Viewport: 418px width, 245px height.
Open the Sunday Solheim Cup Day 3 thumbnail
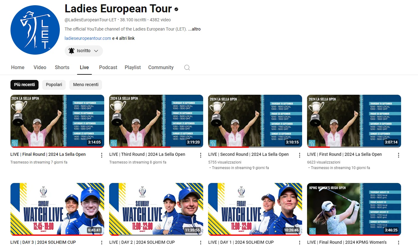click(57, 209)
